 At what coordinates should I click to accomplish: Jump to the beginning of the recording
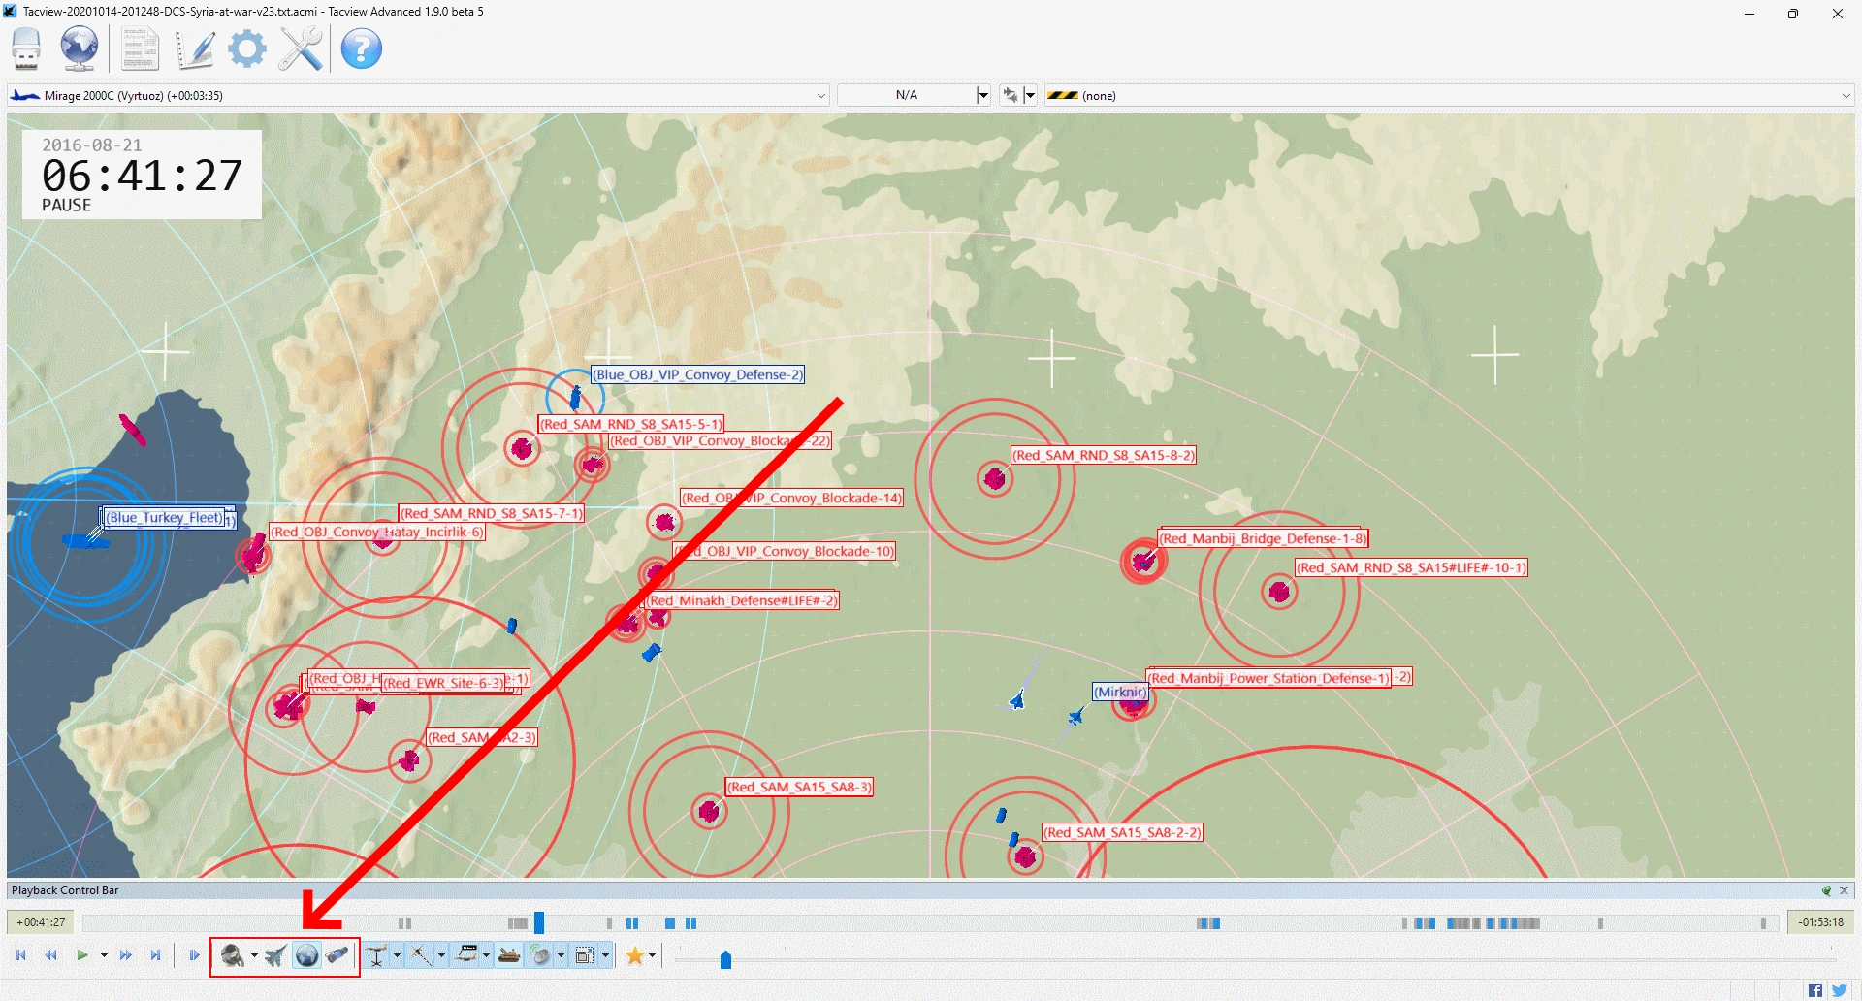(21, 955)
